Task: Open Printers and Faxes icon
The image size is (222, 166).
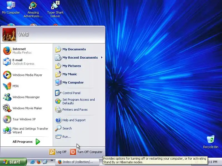Action: click(x=58, y=110)
